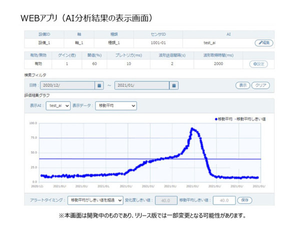Click the 編集 edit button with pencil icon

coord(264,43)
